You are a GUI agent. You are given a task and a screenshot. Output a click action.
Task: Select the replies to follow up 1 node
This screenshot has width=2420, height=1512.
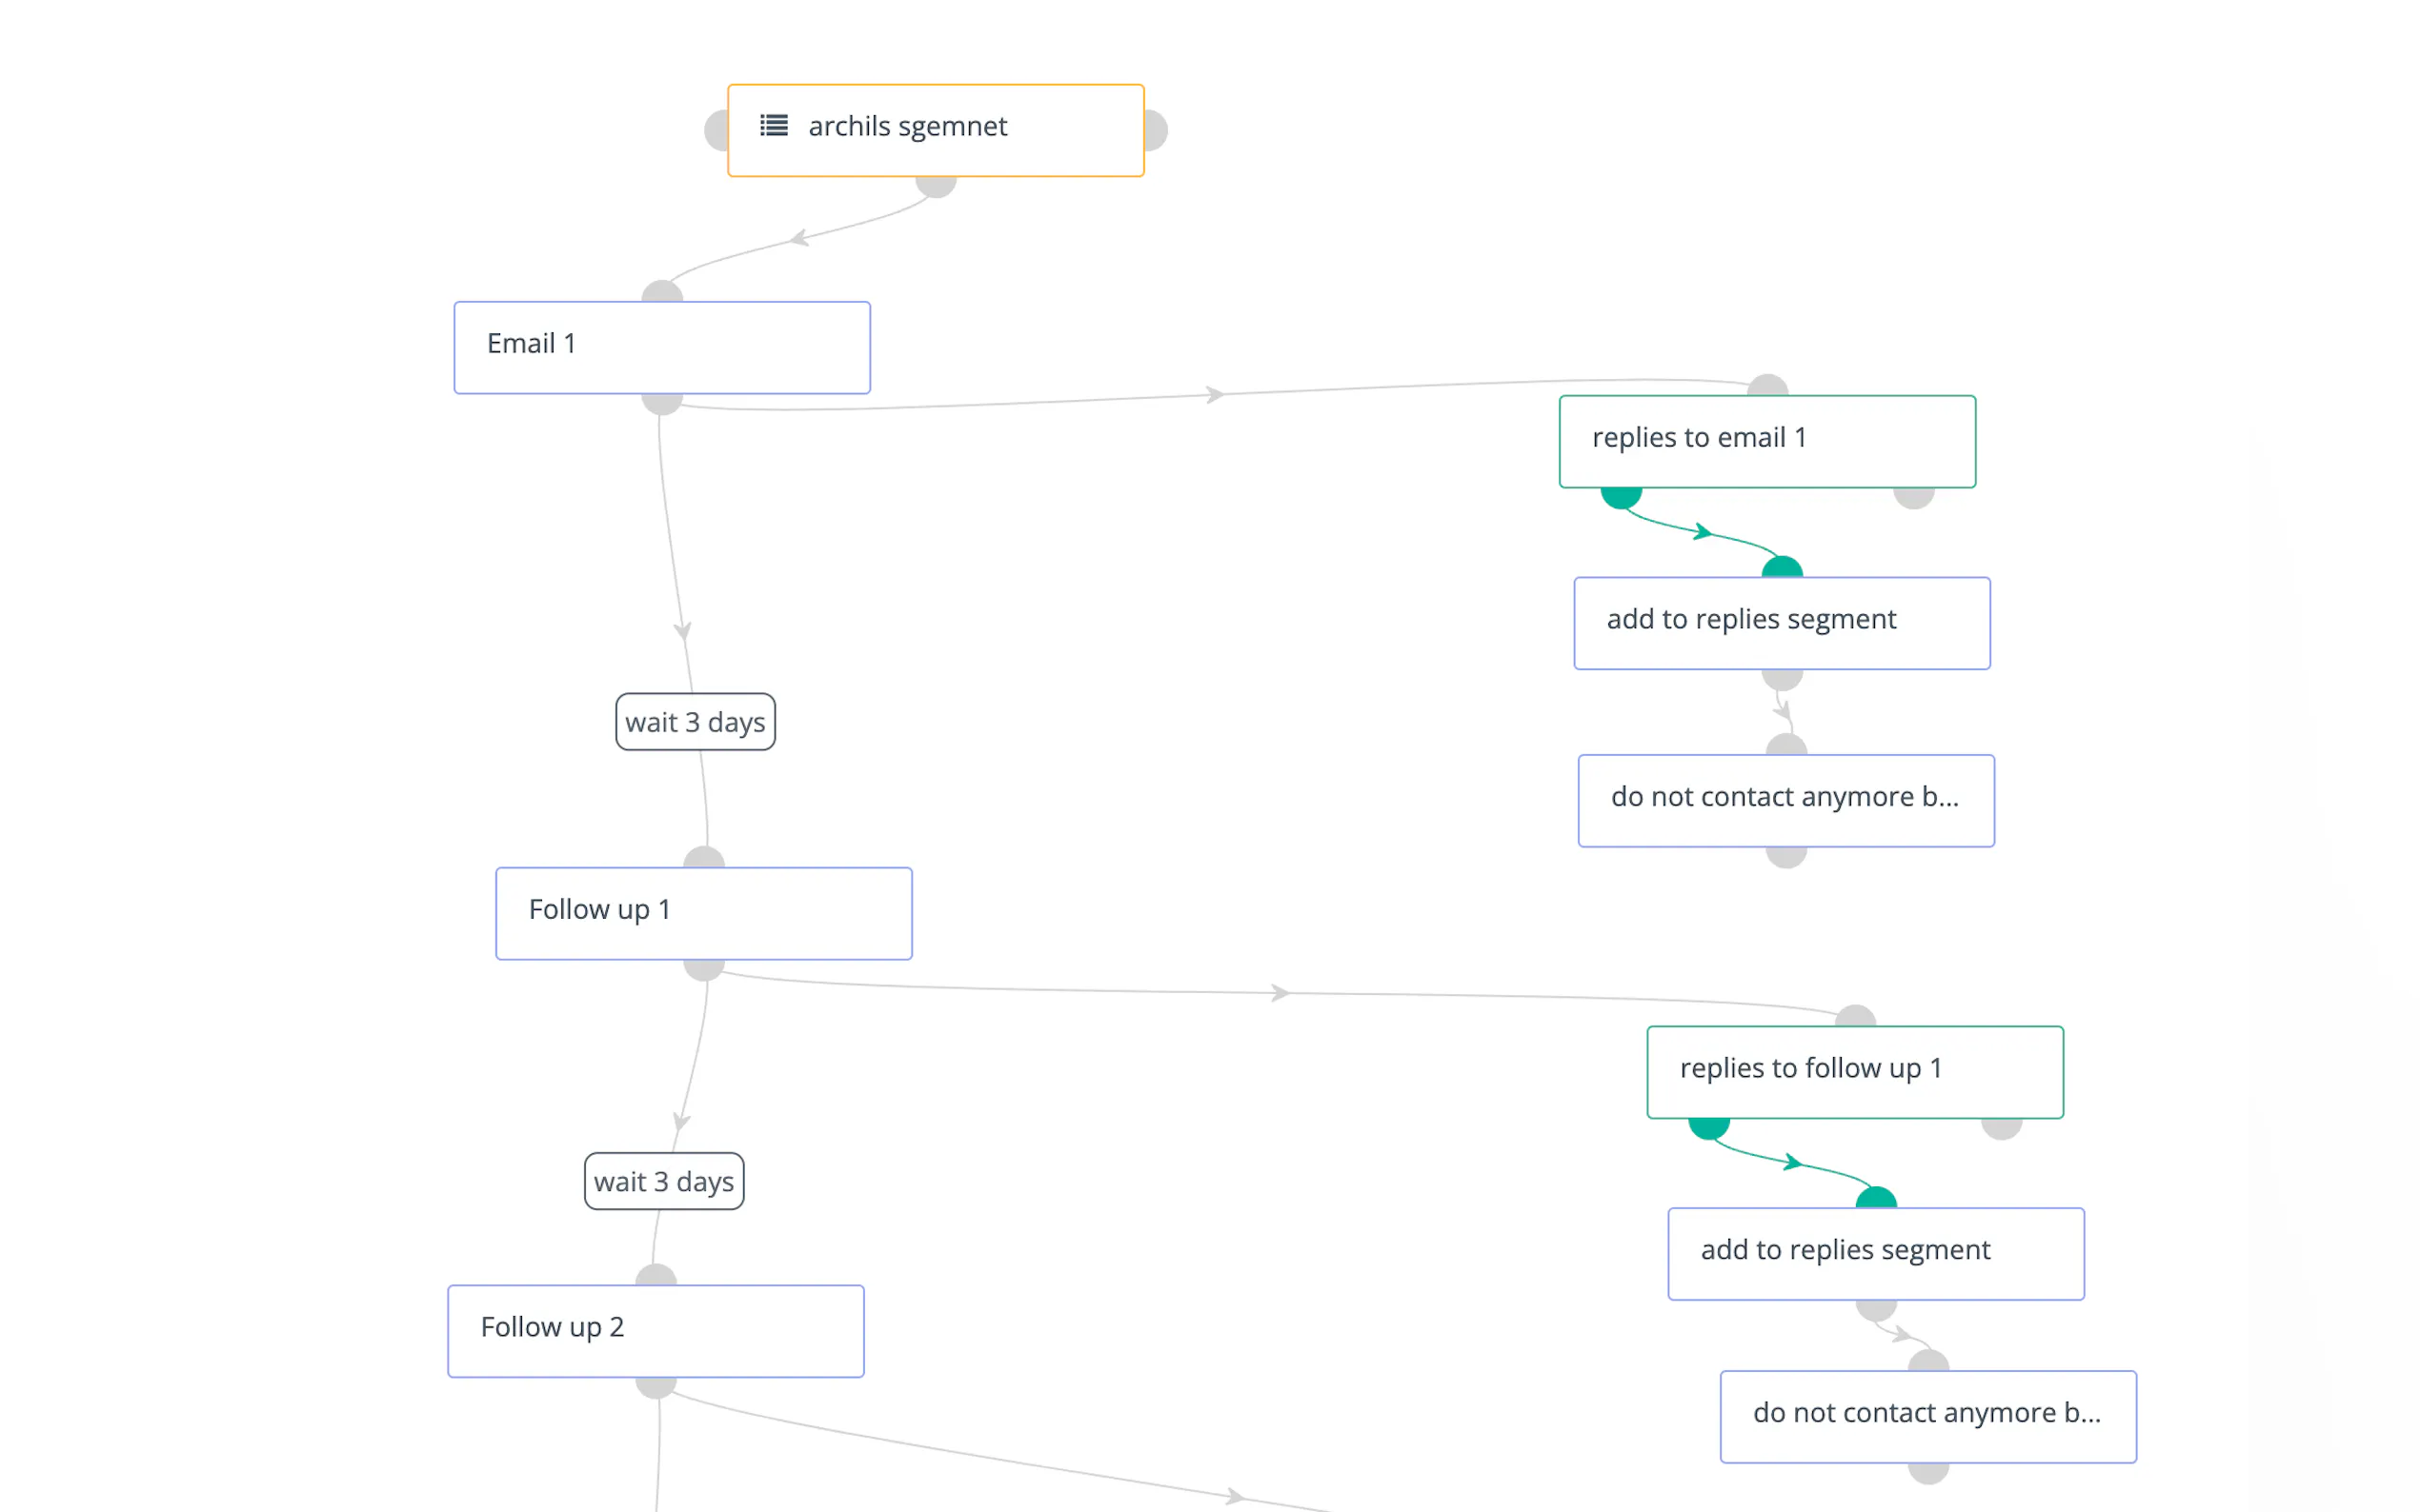[x=1855, y=1072]
